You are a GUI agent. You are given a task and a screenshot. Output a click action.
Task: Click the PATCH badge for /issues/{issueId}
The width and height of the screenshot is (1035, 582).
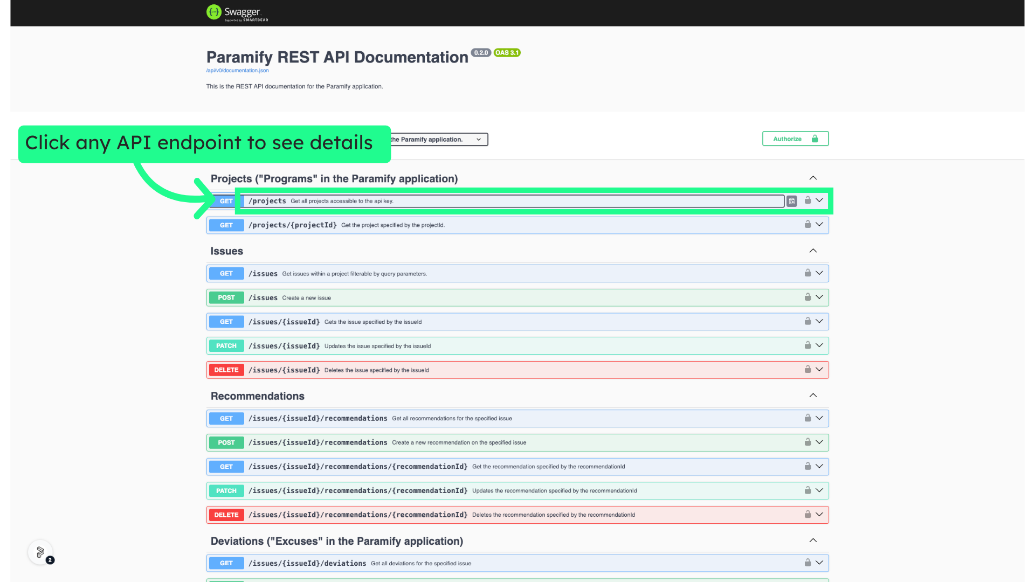[226, 346]
